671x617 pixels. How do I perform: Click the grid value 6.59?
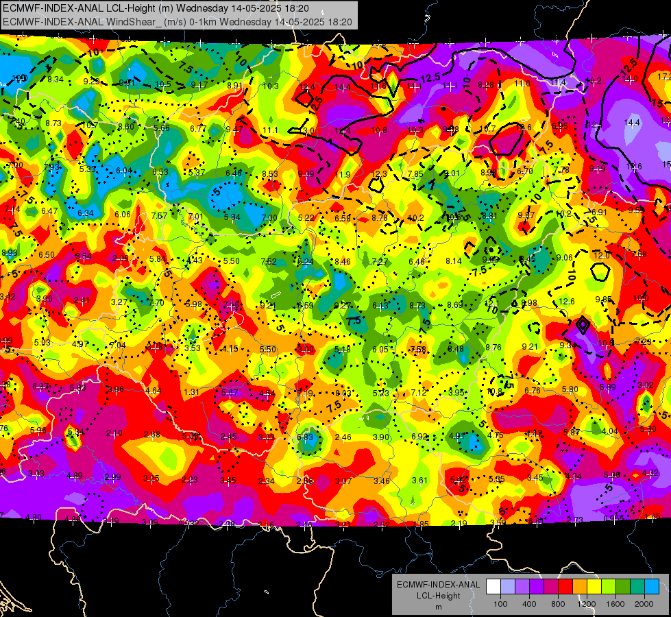[x=305, y=305]
